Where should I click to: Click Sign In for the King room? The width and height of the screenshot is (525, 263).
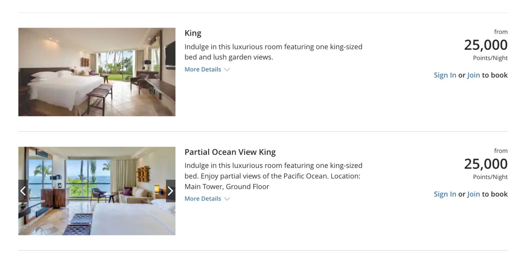pyautogui.click(x=445, y=75)
